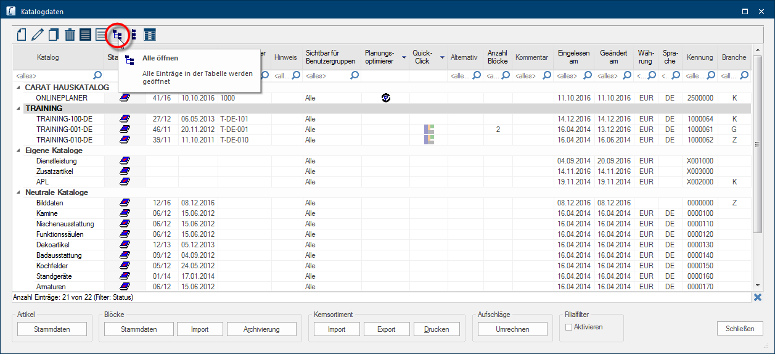The width and height of the screenshot is (775, 354).
Task: Click the collapse-all tree icon in toolbar
Action: coord(133,35)
